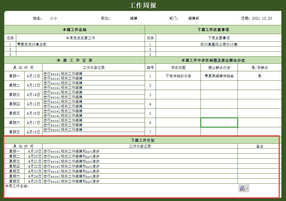
Task: Click the green-outlined selected cell in row 6
Action: tap(219, 123)
